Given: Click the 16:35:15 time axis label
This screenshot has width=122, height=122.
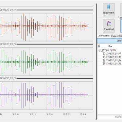Looking at the screenshot, I should [x=32, y=114].
